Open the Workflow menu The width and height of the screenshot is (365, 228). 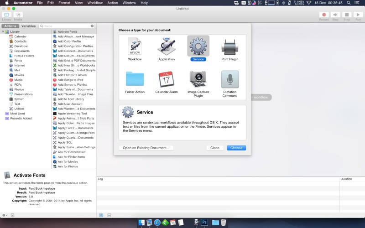click(95, 3)
